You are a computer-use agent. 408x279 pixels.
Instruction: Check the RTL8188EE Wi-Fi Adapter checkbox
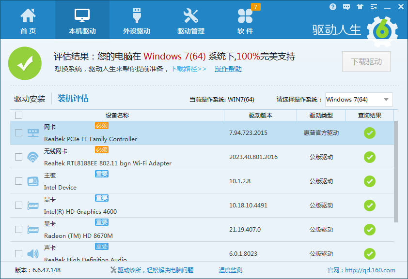[x=18, y=157]
